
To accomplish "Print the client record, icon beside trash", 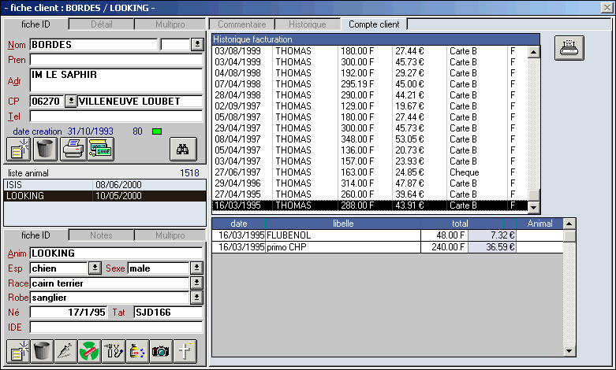I will point(73,149).
